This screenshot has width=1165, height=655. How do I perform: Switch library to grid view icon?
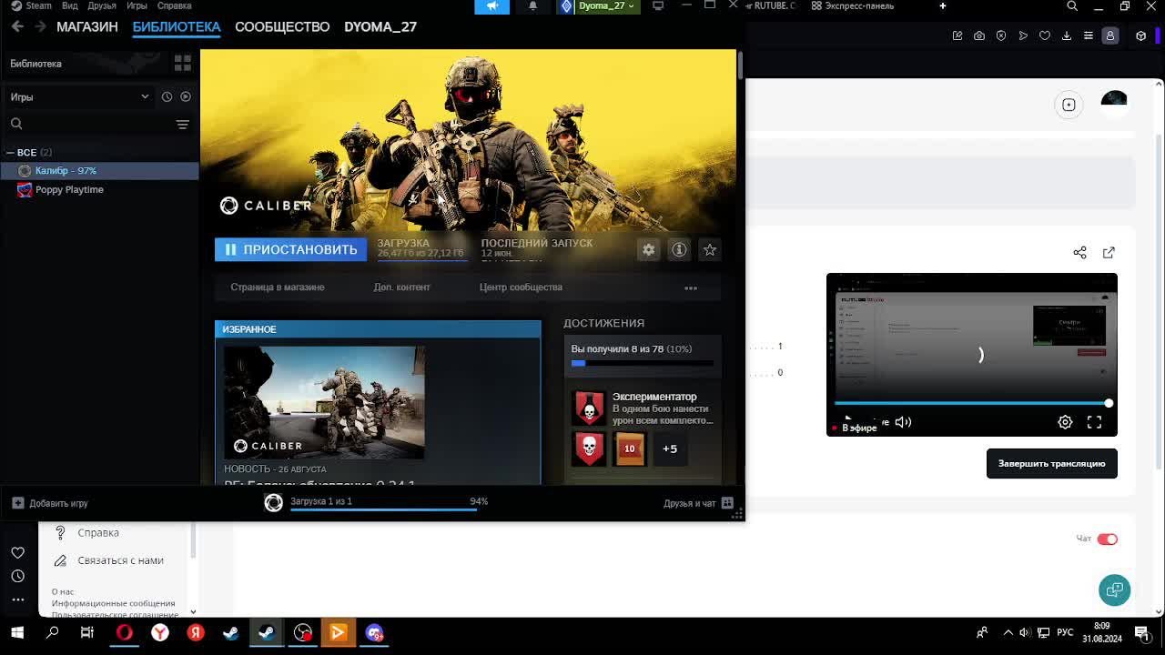tap(182, 64)
